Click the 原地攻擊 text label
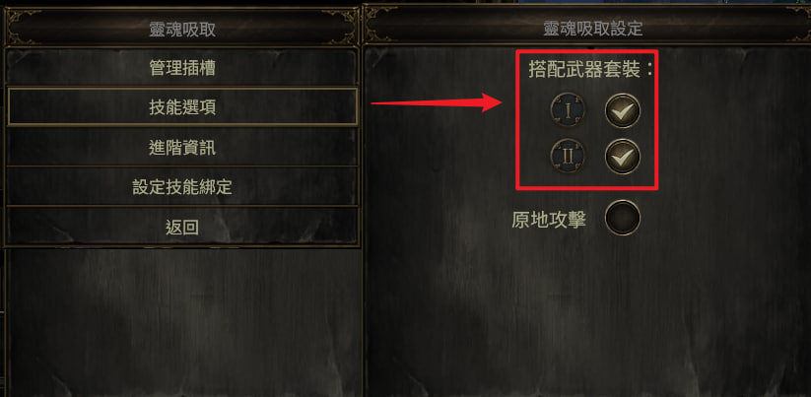This screenshot has width=811, height=397. click(549, 221)
